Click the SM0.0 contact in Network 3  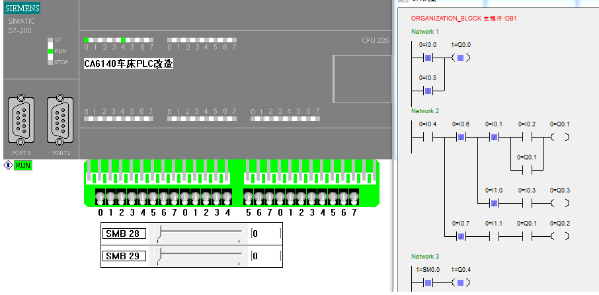point(428,283)
